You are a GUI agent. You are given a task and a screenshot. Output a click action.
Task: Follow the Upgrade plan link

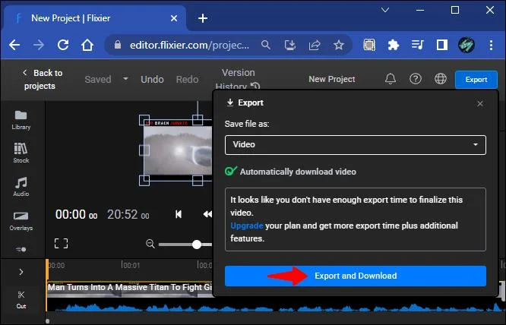(247, 226)
